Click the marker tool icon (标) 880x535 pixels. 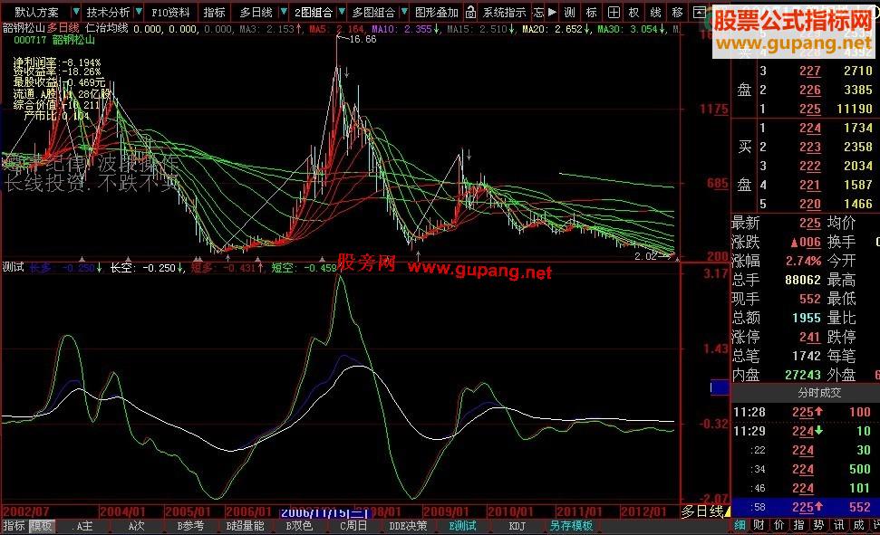[x=592, y=12]
